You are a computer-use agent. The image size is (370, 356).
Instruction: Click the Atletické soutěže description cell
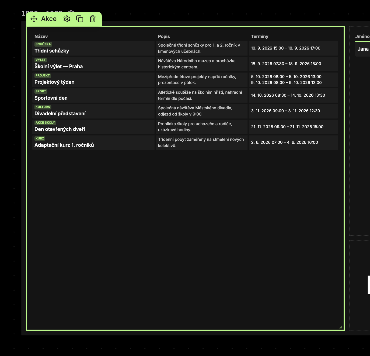(x=201, y=95)
